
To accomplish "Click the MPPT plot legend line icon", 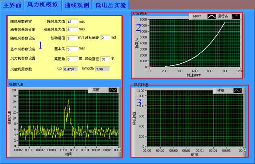I will click(212, 16).
